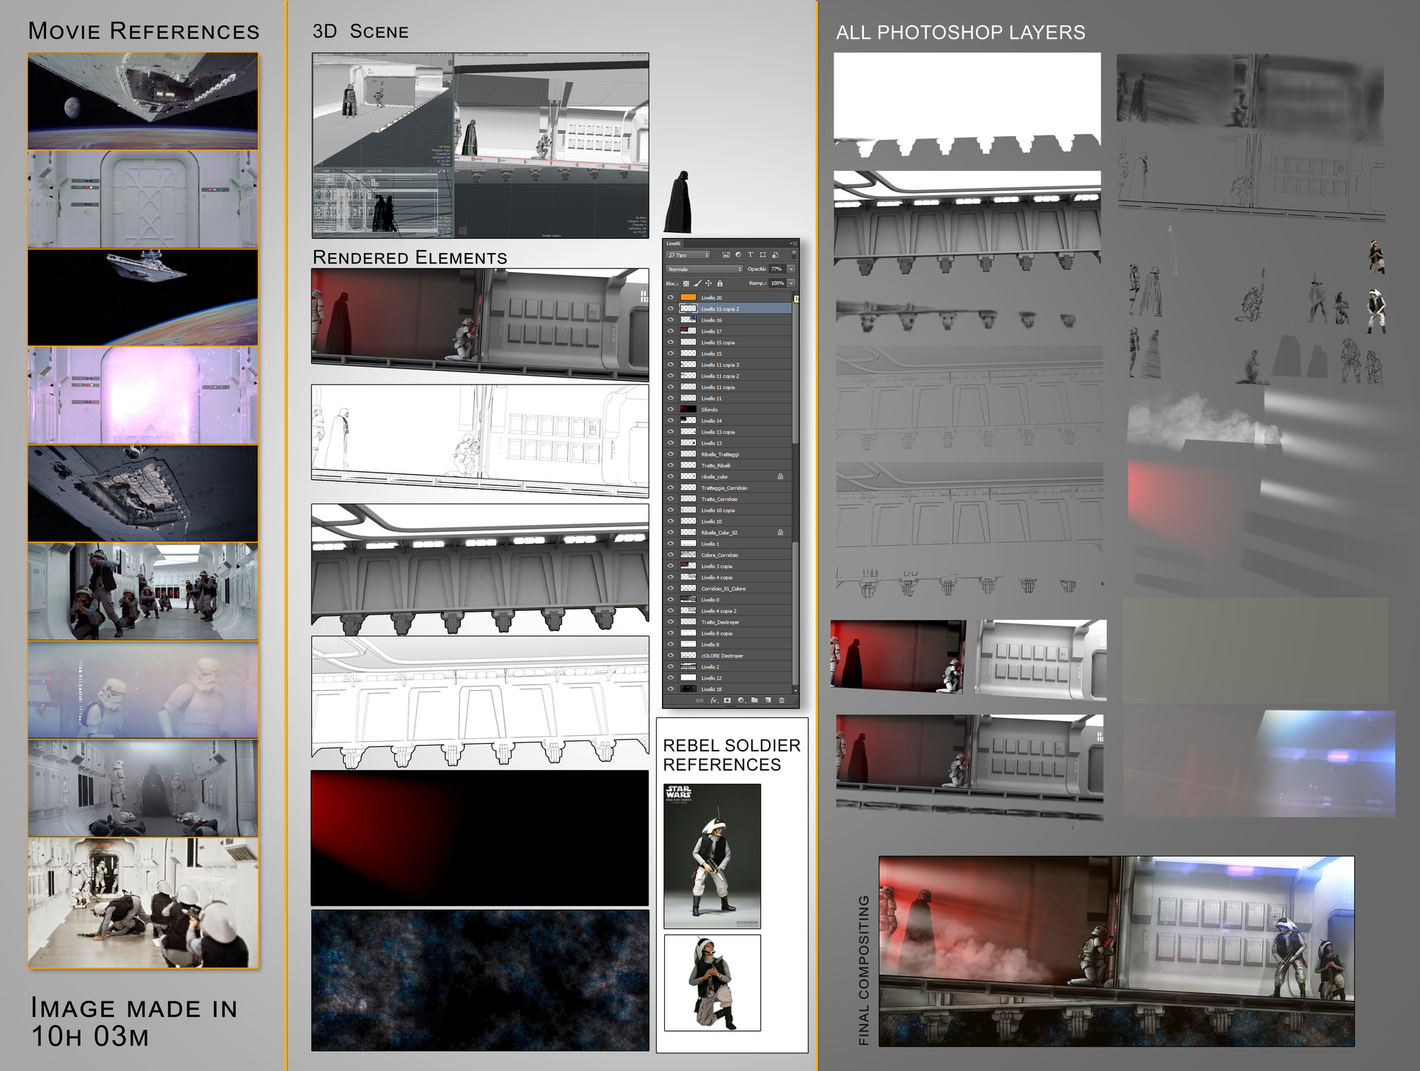Image resolution: width=1420 pixels, height=1071 pixels.
Task: Click the trash icon to delete layer
Action: tap(782, 700)
